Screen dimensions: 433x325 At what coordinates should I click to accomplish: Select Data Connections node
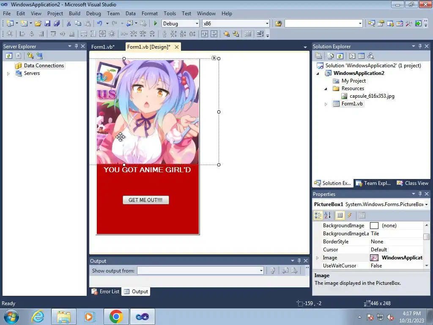click(x=44, y=66)
